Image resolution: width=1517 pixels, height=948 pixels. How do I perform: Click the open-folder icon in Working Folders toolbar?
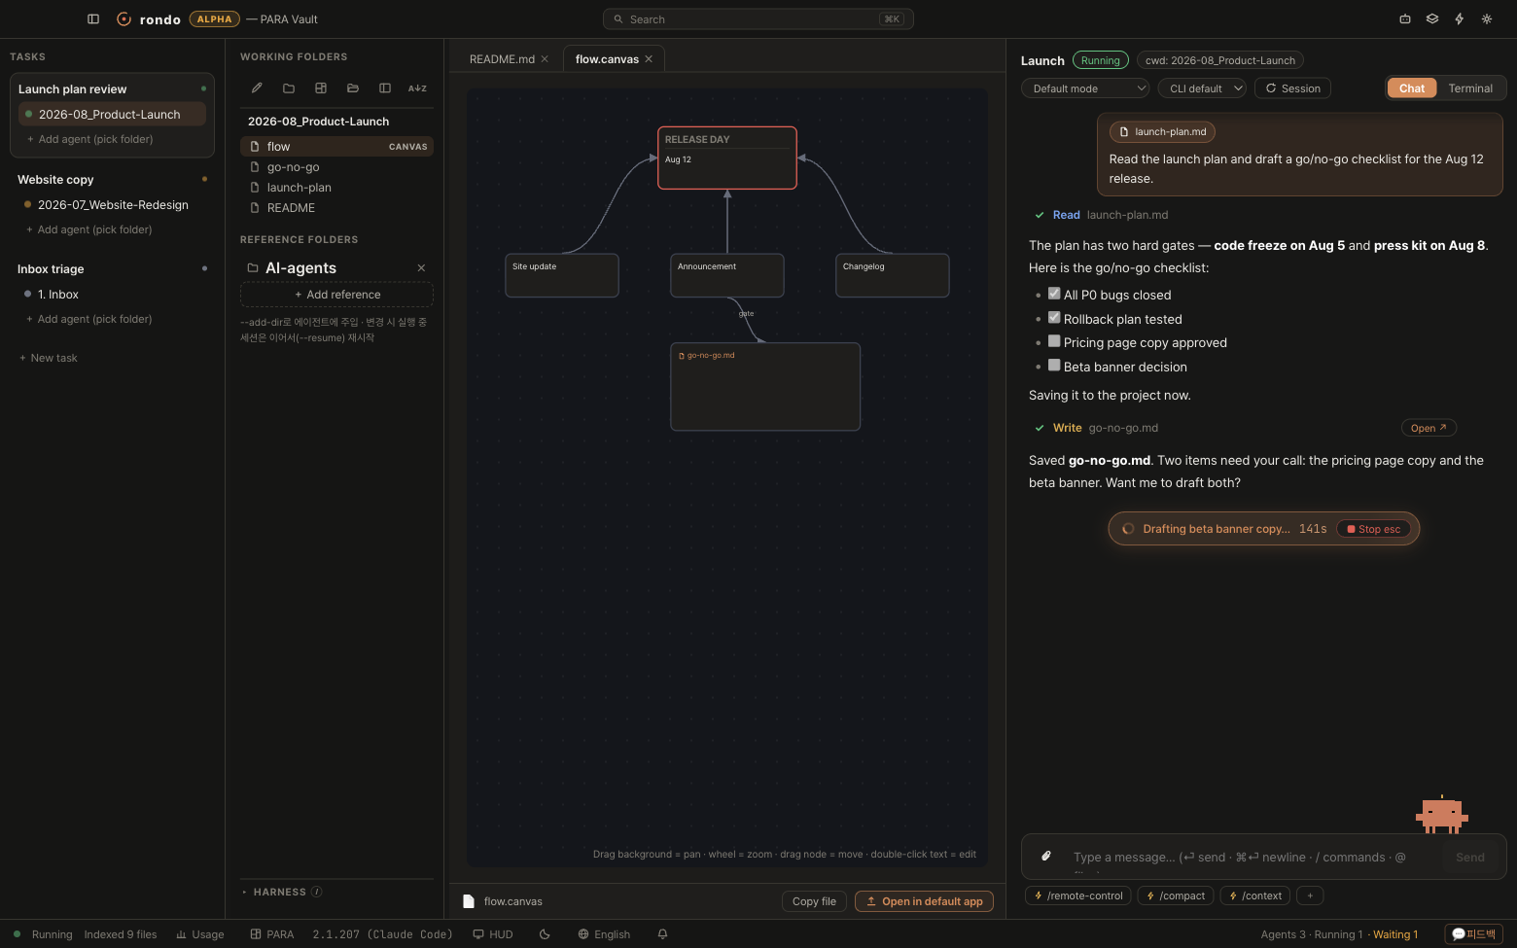[353, 88]
